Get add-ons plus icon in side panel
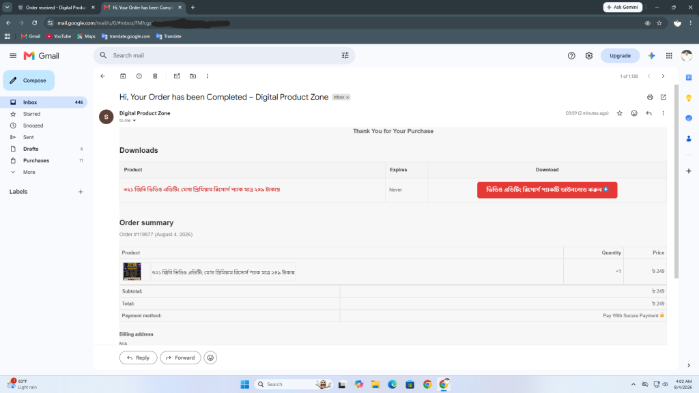The height and width of the screenshot is (393, 699). coord(689,171)
